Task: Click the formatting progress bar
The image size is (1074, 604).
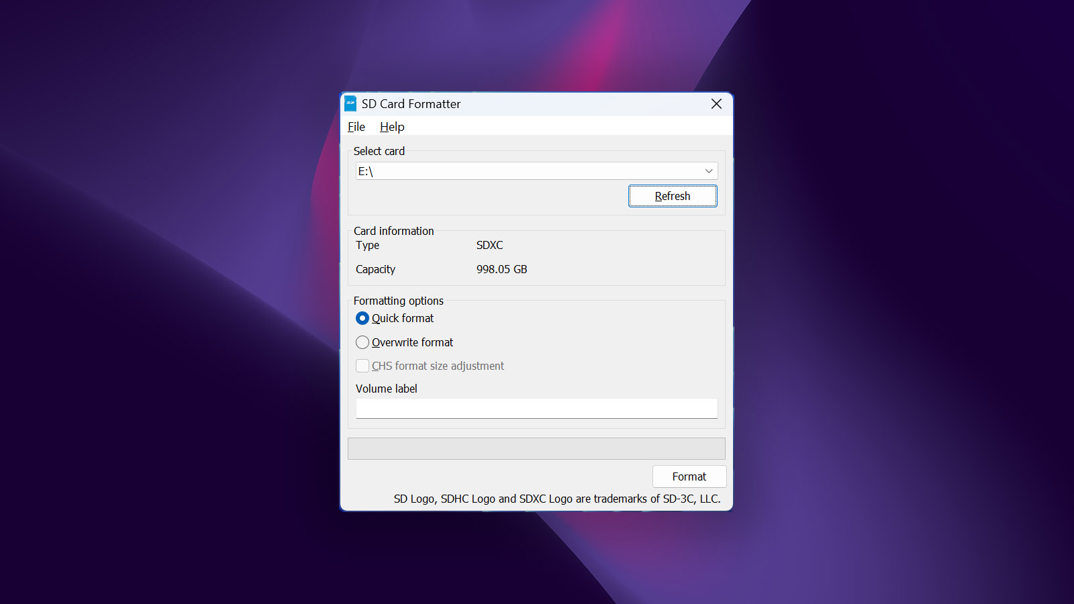Action: [536, 448]
